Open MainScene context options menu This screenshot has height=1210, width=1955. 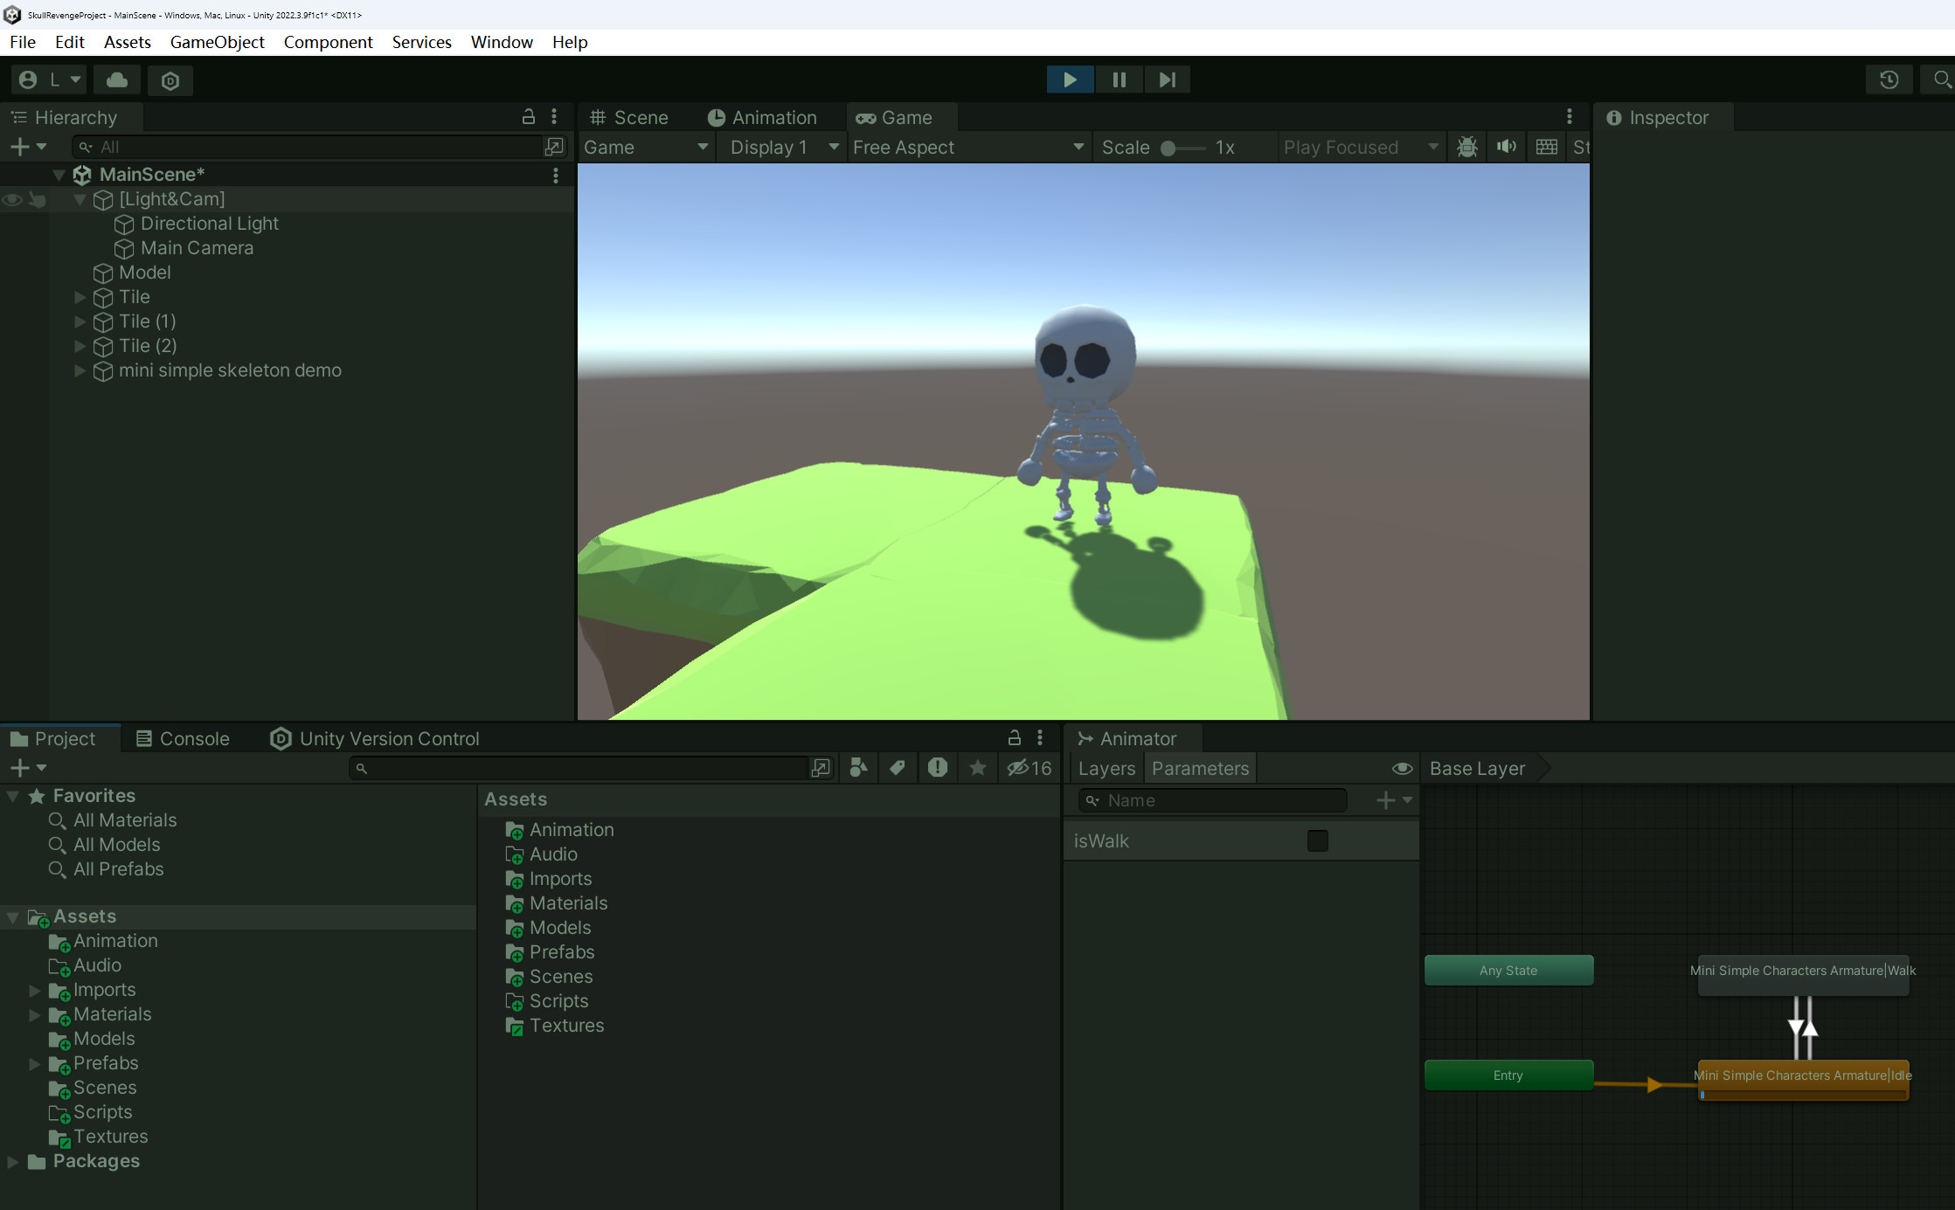tap(555, 176)
